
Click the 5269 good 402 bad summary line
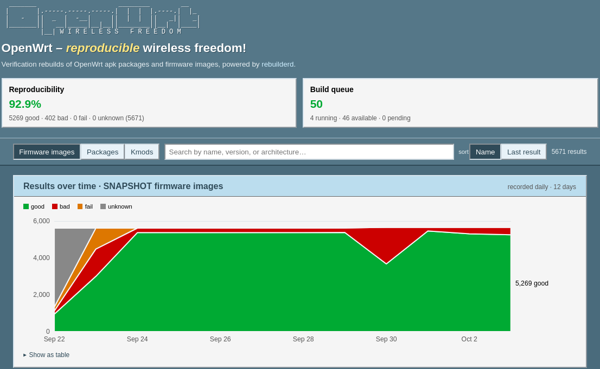pos(76,118)
